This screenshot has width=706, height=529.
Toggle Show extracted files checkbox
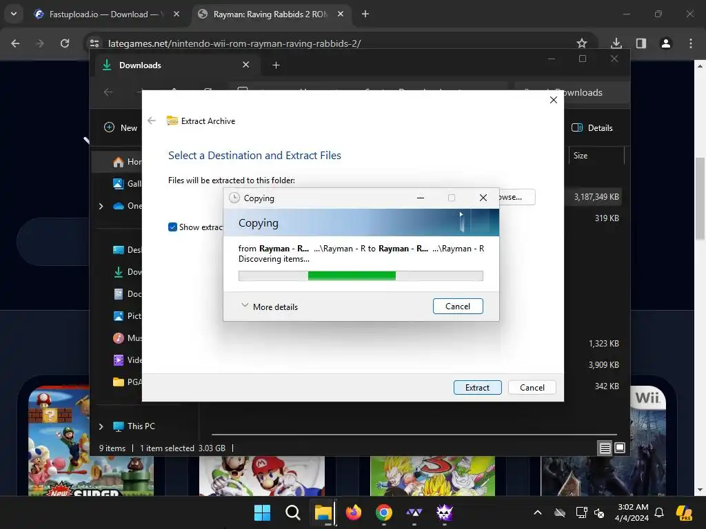click(172, 227)
